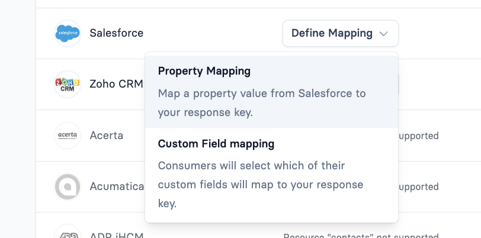Click the Custom Field mapping description text
481x238 pixels.
[x=261, y=184]
